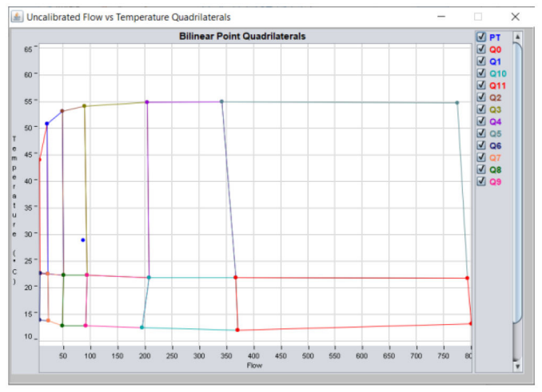The height and width of the screenshot is (392, 542).
Task: Click the Q9 legend label
Action: coord(496,182)
